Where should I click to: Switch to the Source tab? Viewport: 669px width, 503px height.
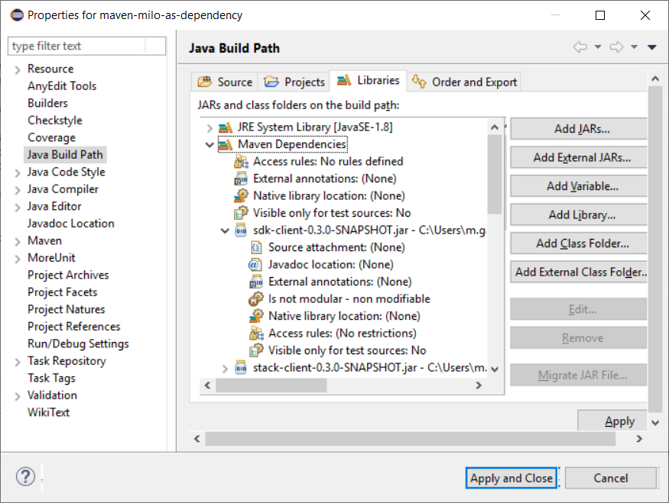[225, 82]
